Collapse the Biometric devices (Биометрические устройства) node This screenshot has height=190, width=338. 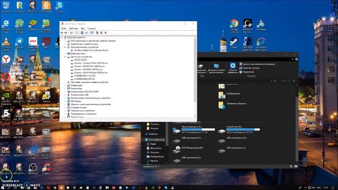(x=65, y=47)
